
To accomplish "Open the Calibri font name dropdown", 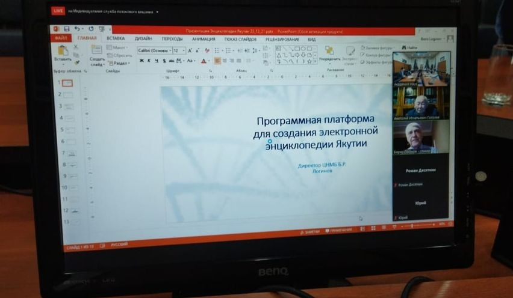I will coord(169,50).
